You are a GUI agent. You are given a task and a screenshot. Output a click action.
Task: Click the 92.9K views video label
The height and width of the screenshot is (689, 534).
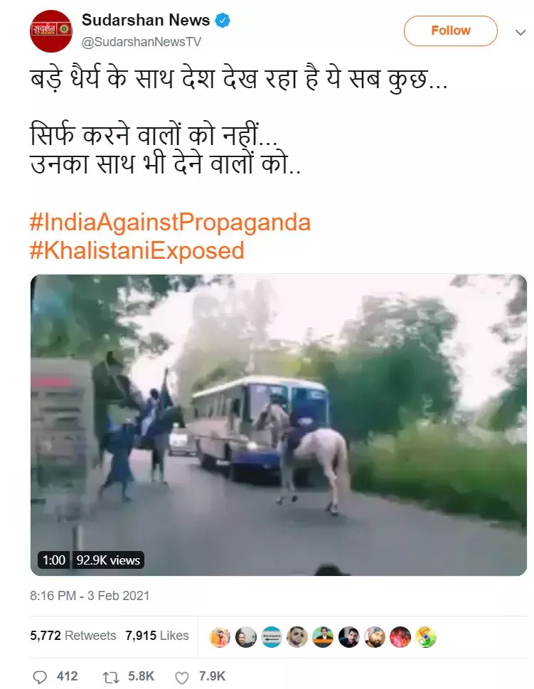(108, 560)
